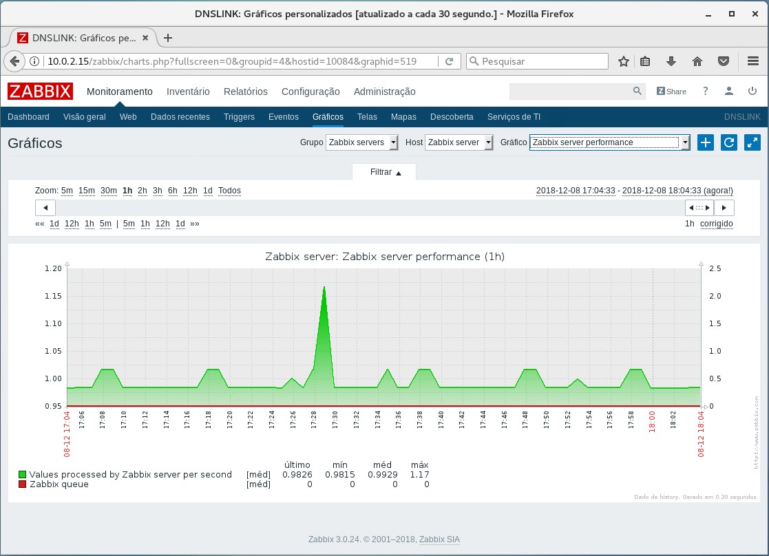Open the Firefox downloads arrow
The image size is (769, 556).
pos(671,61)
